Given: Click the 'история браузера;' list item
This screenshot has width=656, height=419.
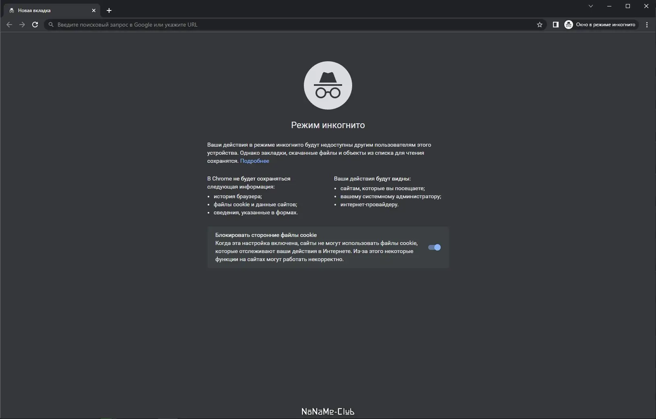Looking at the screenshot, I should [238, 196].
